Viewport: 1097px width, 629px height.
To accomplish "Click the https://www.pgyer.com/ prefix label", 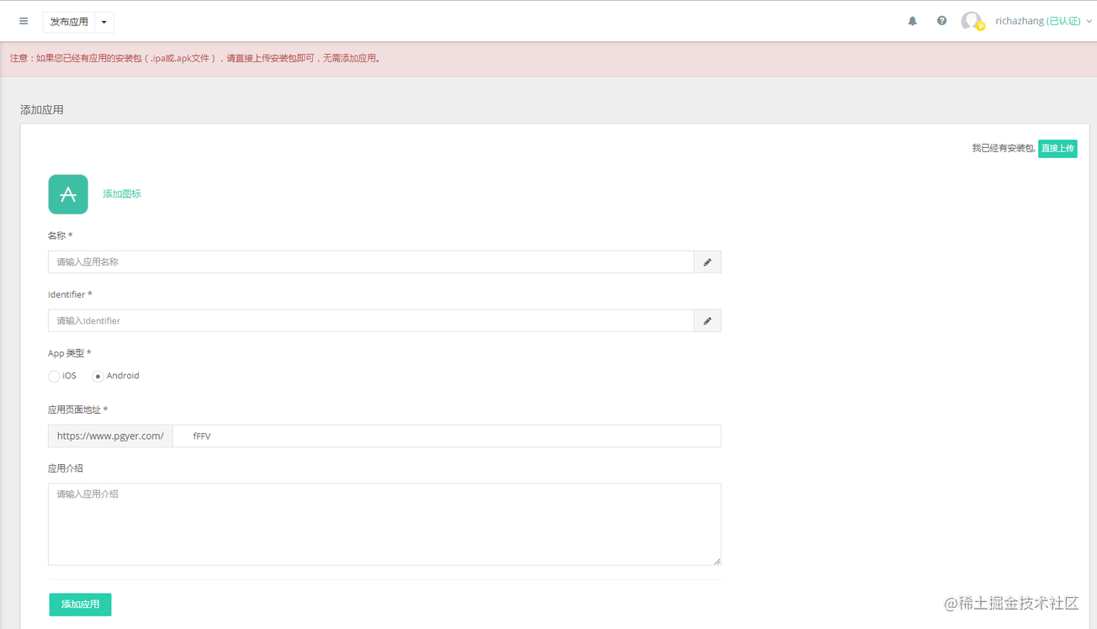I will 110,436.
